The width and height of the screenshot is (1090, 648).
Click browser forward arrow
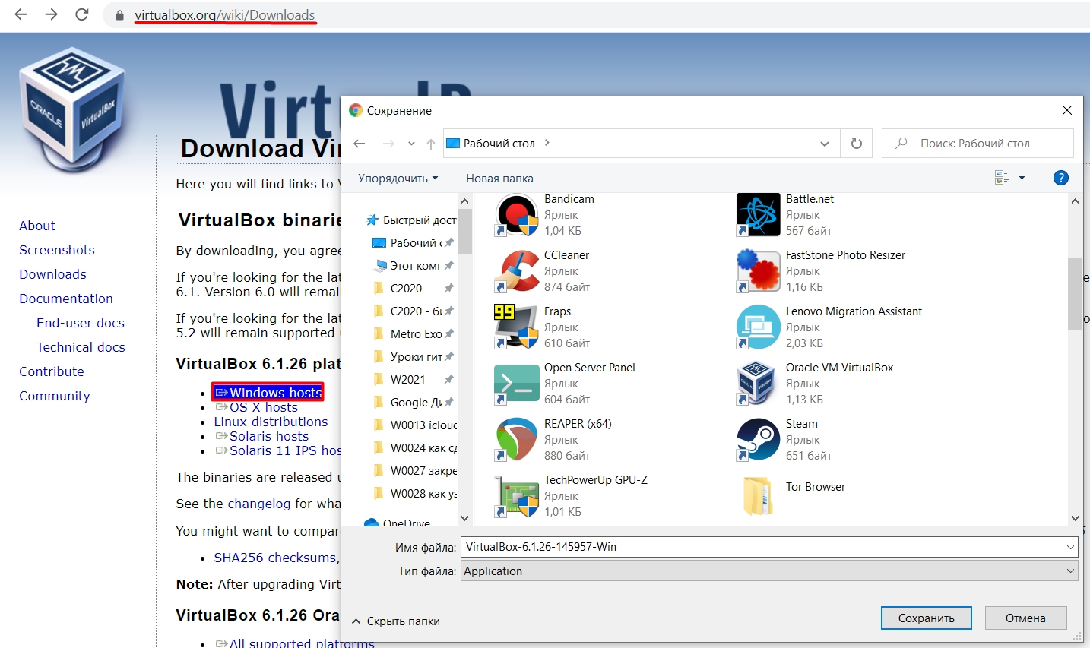[x=51, y=14]
